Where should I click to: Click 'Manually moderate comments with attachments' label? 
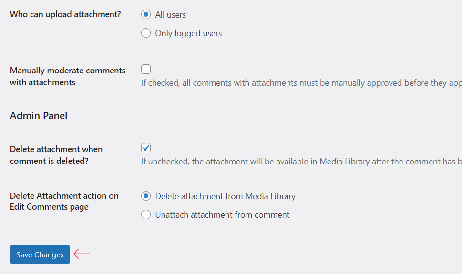point(68,76)
